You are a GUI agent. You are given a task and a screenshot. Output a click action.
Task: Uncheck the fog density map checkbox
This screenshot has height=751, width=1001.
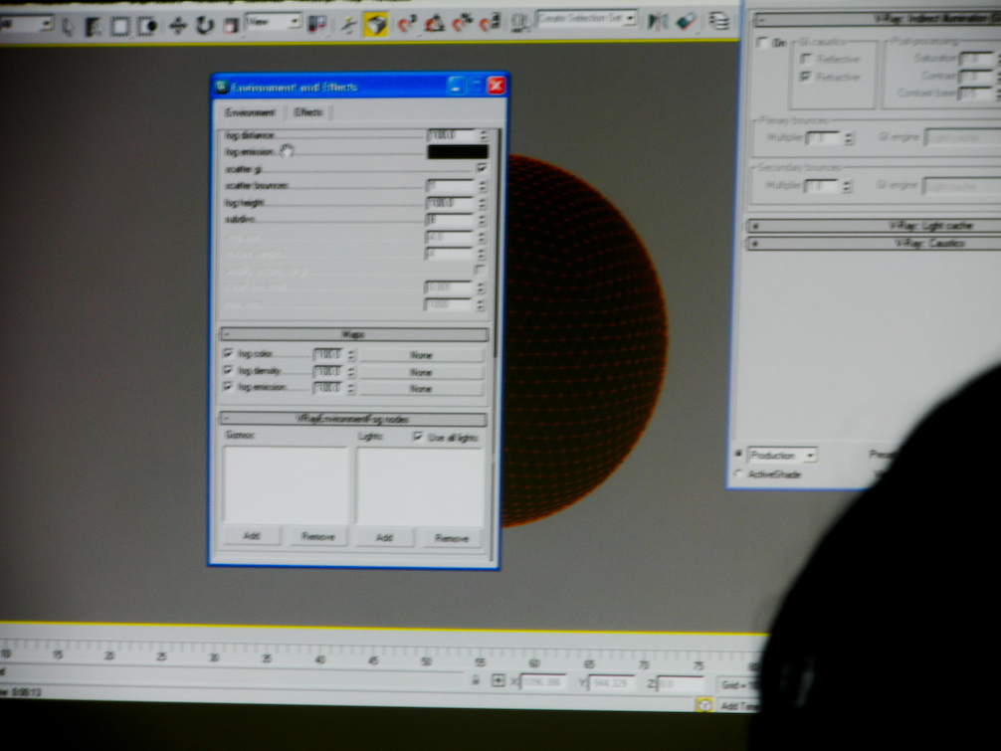click(x=228, y=370)
